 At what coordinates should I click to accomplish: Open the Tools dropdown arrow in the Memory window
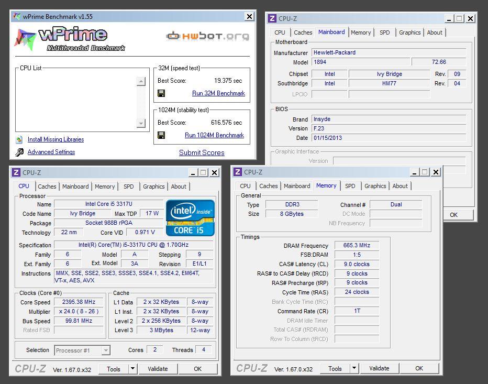(x=354, y=368)
